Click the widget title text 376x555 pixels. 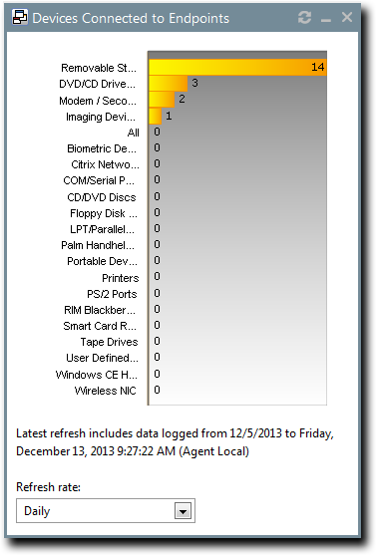coord(131,18)
